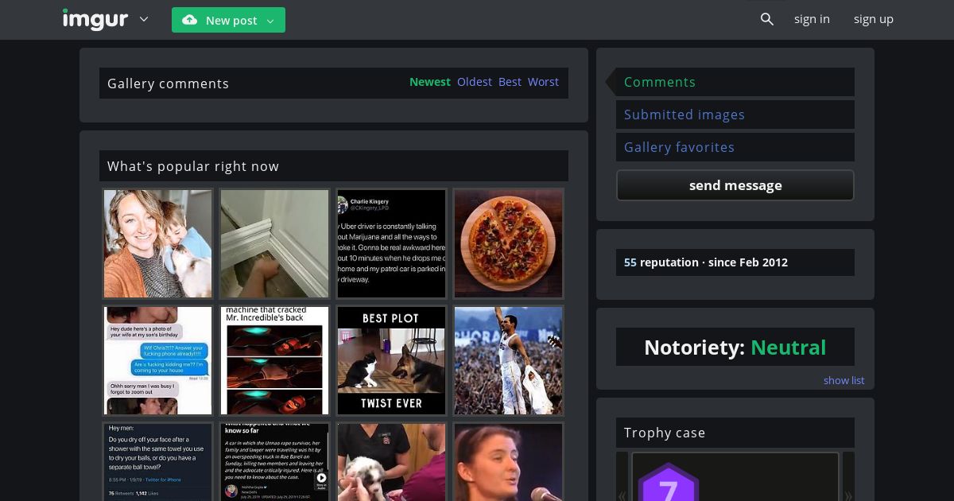Open the Submitted images tab

pos(735,115)
